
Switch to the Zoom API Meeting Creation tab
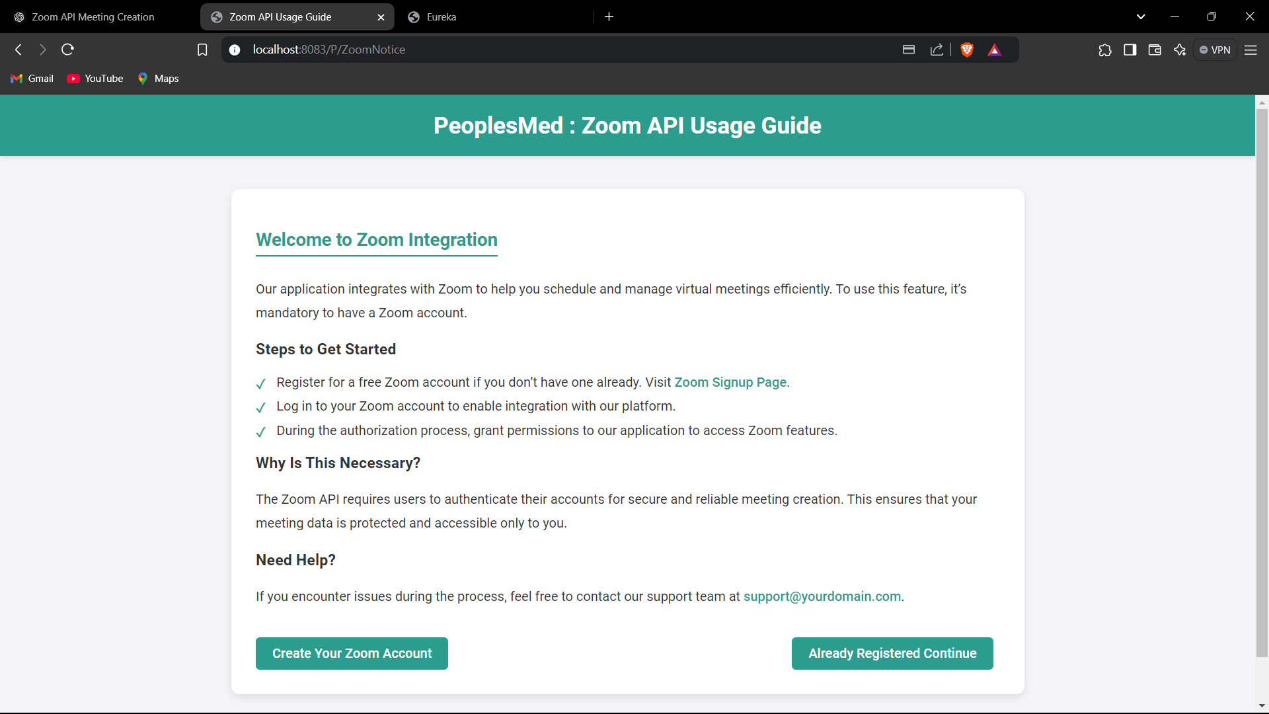click(x=93, y=17)
